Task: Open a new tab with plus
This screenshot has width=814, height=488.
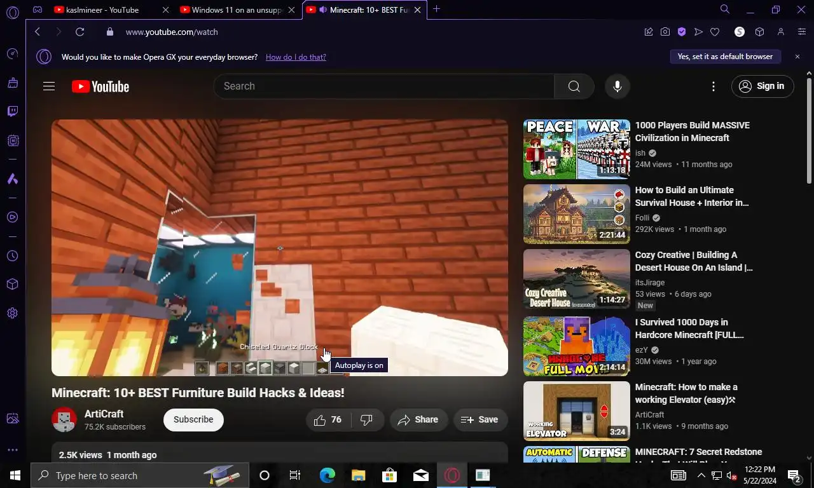Action: click(x=436, y=10)
